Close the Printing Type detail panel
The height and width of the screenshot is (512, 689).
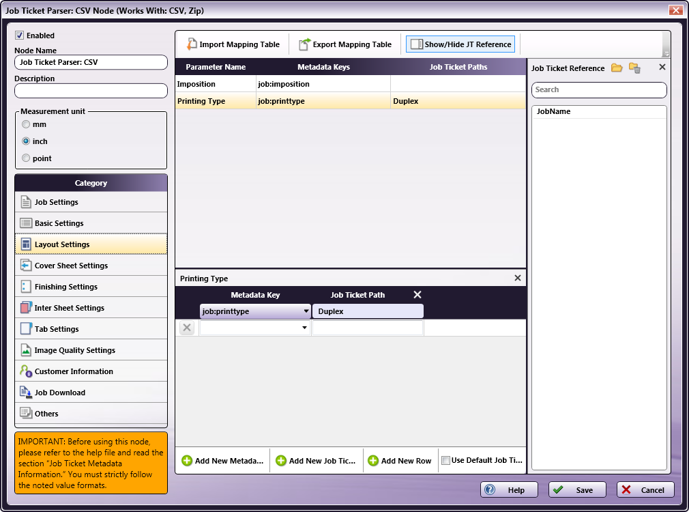pyautogui.click(x=518, y=278)
